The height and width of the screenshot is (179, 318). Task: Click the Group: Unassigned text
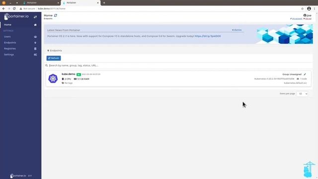292,75
